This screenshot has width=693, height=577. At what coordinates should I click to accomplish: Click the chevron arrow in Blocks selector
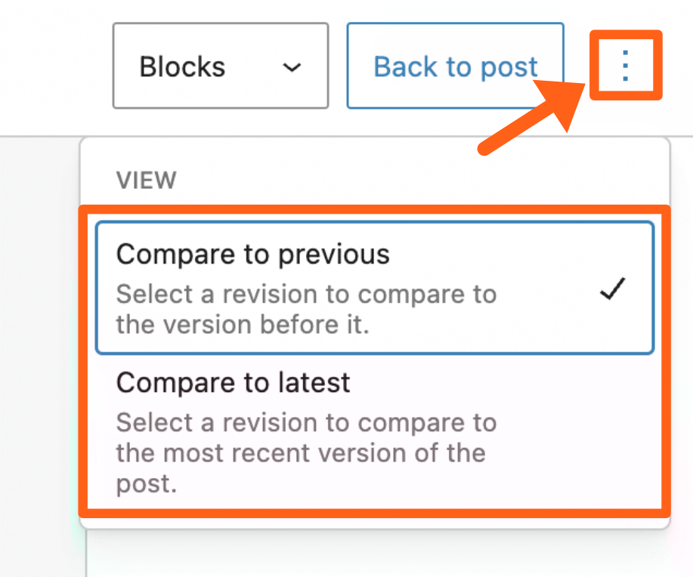292,67
